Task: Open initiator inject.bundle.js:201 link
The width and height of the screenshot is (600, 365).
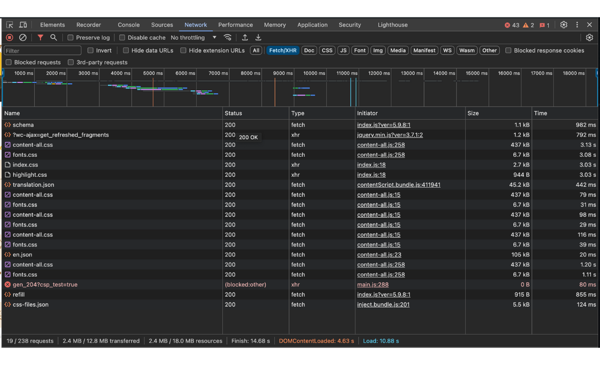Action: tap(383, 305)
